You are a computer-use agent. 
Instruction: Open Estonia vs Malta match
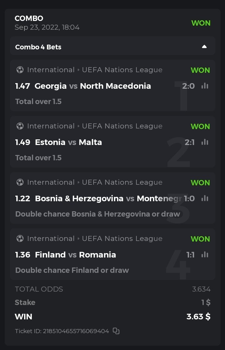(68, 142)
